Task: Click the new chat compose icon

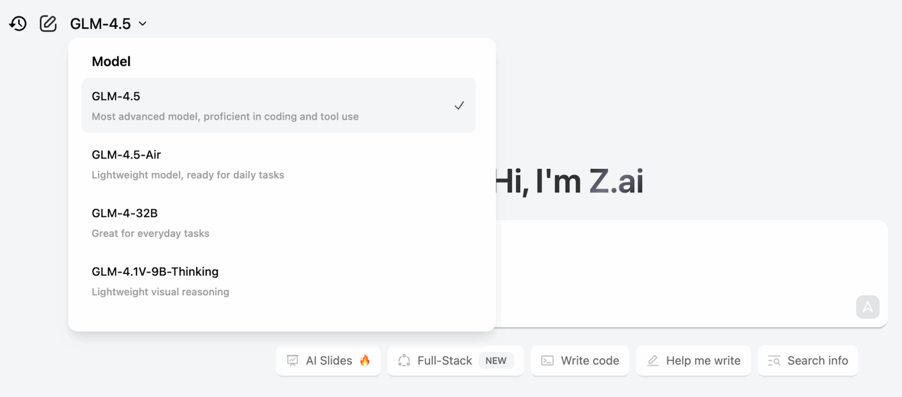Action: pos(48,23)
